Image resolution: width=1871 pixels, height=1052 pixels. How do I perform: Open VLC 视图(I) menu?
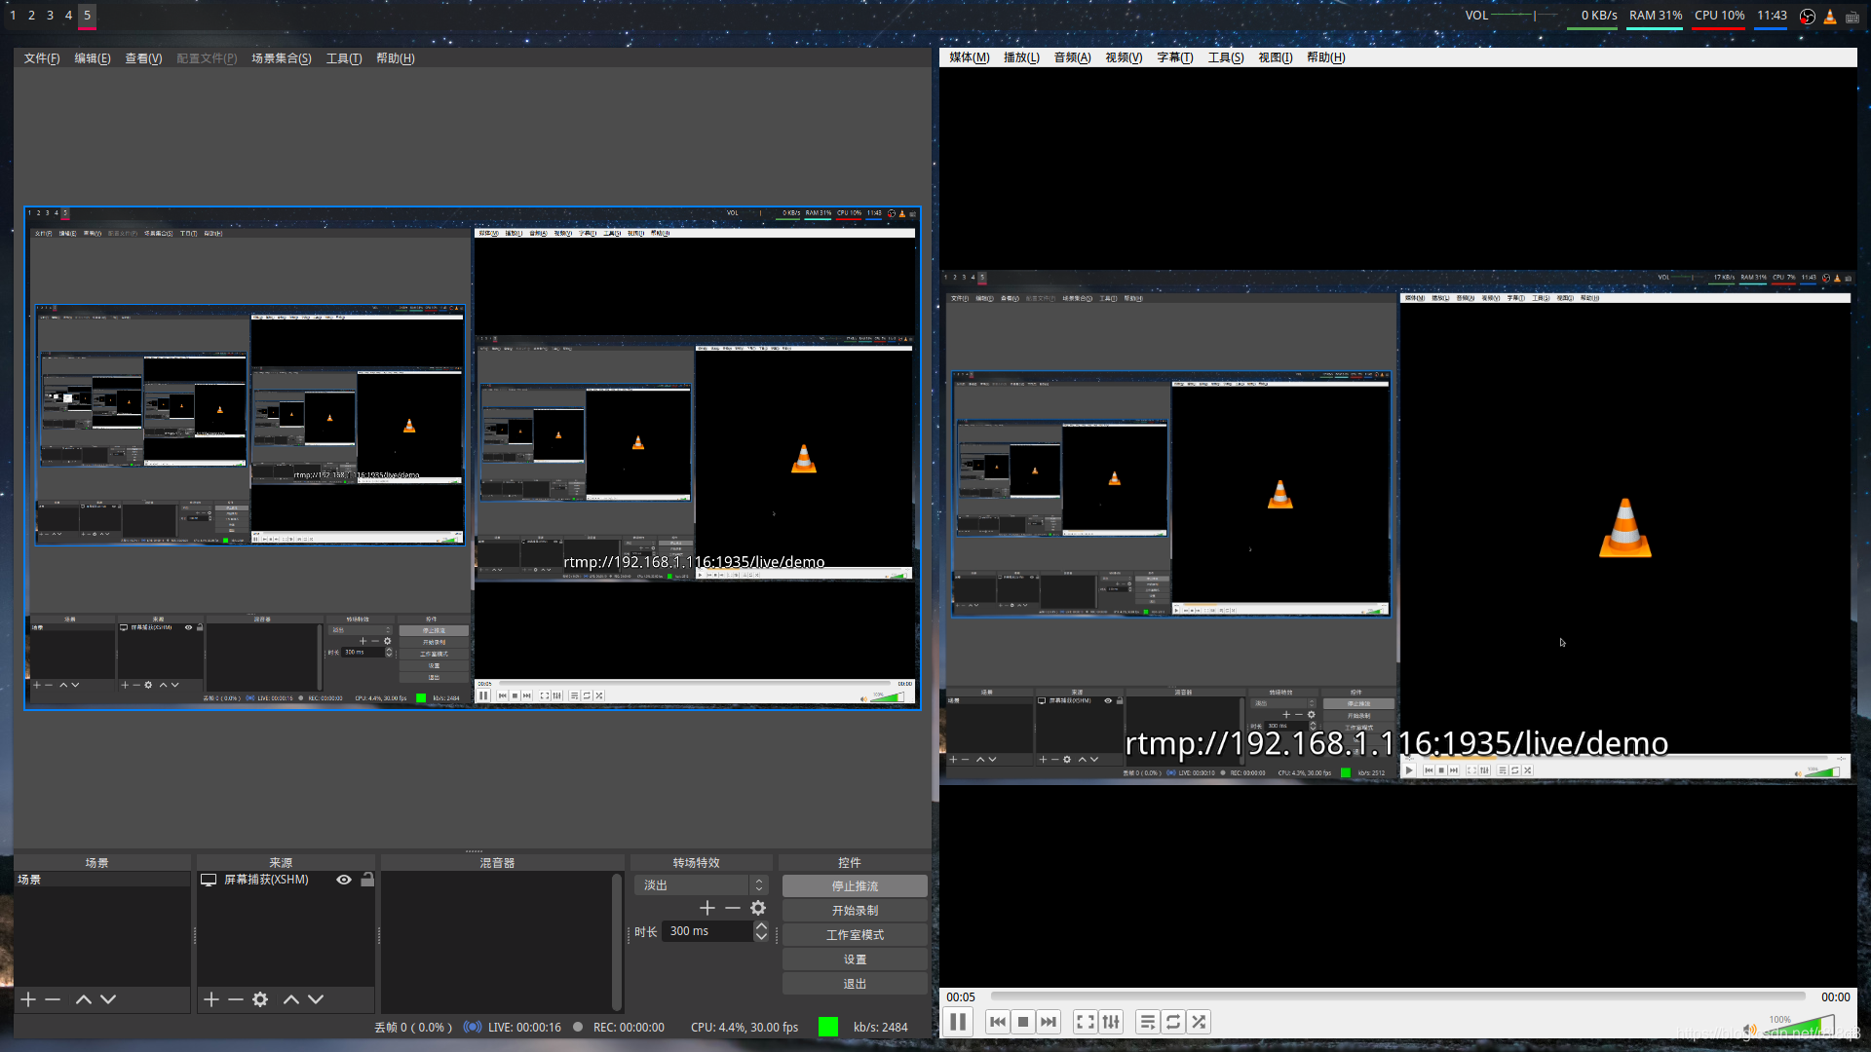point(1276,57)
